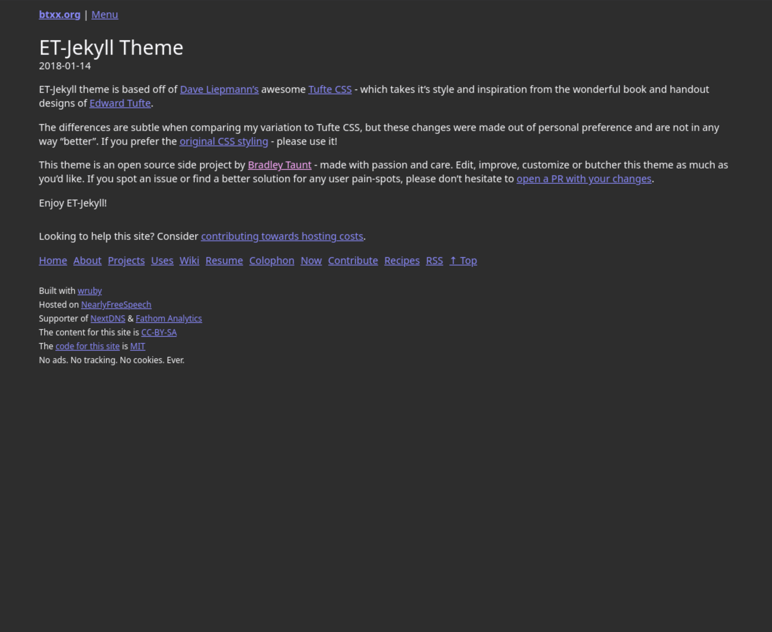The height and width of the screenshot is (632, 772).
Task: View the Colophon page
Action: [x=271, y=261]
